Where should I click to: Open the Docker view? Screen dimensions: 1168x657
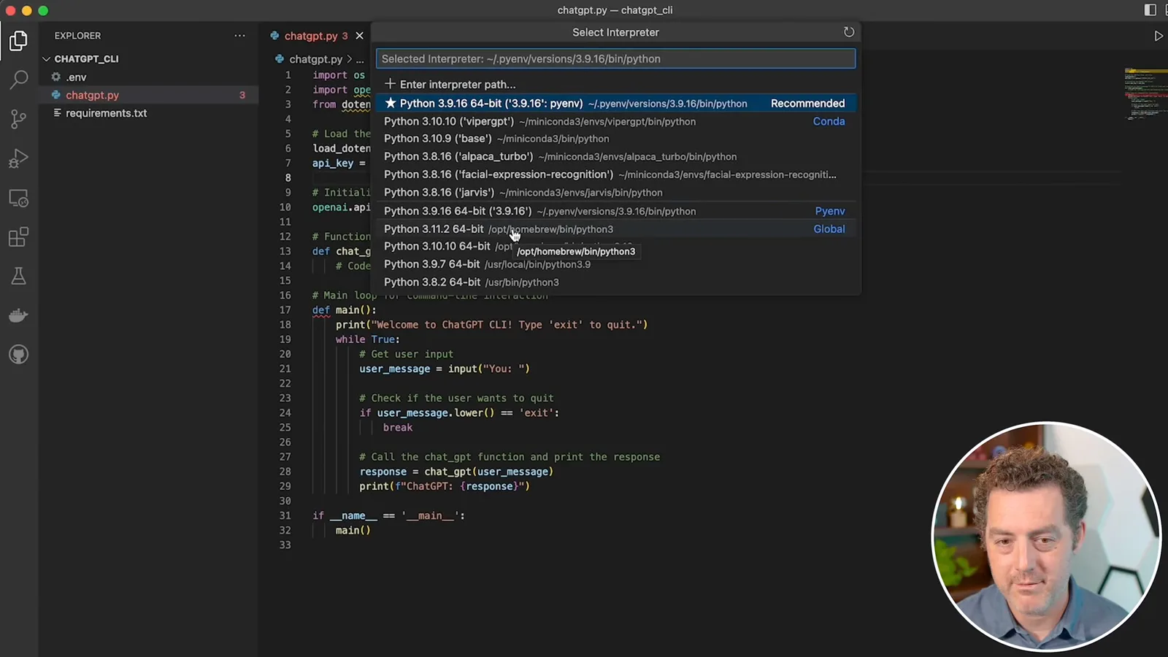pyautogui.click(x=19, y=315)
